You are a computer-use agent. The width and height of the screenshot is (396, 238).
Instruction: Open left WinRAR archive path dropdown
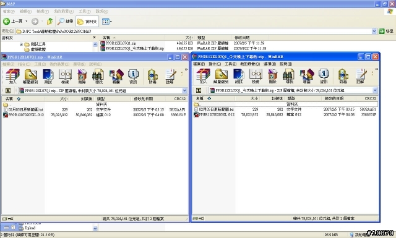pyautogui.click(x=184, y=90)
